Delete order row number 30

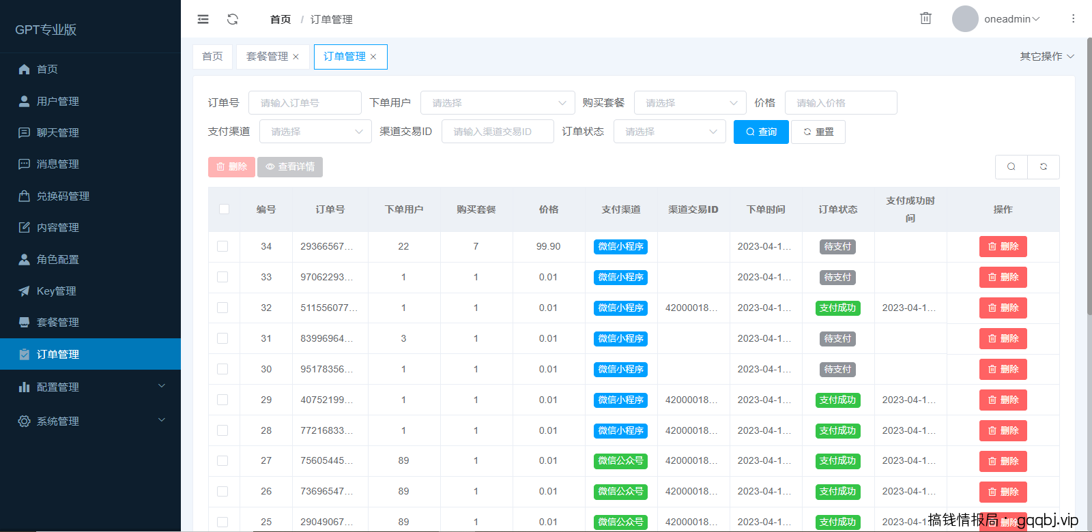pyautogui.click(x=1003, y=369)
